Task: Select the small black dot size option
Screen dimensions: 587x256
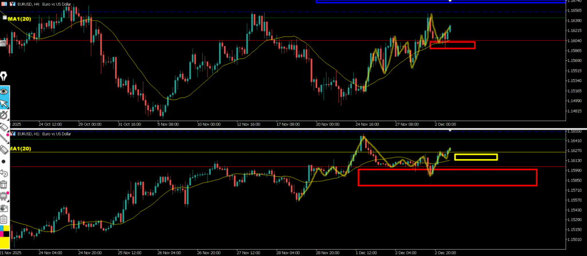Action: pos(4,161)
